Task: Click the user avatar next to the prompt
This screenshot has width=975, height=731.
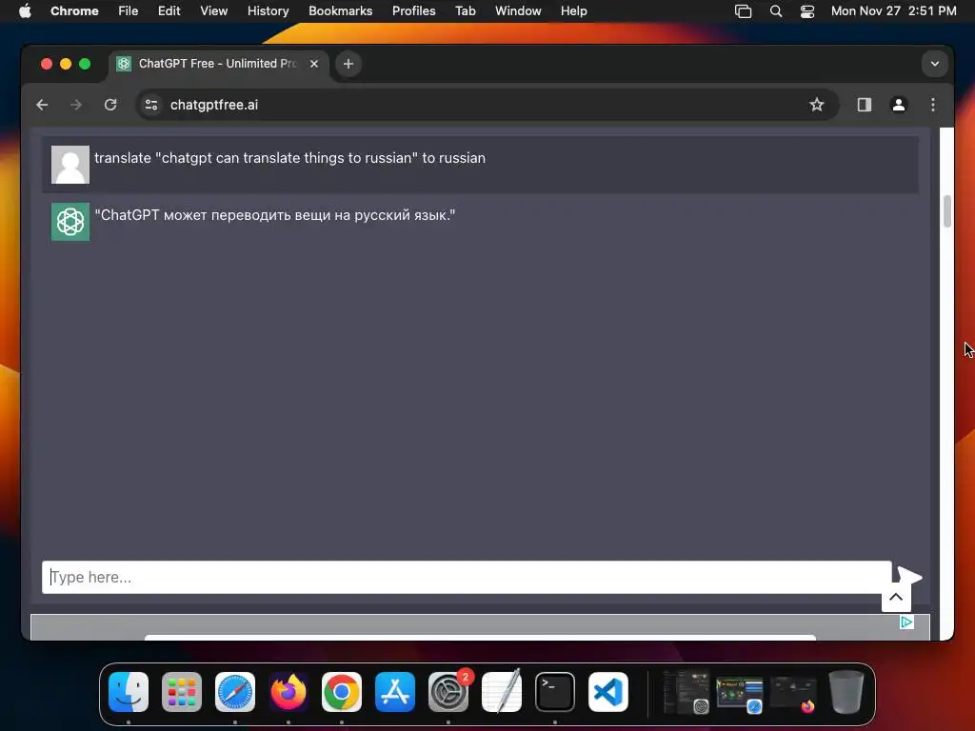Action: [70, 165]
